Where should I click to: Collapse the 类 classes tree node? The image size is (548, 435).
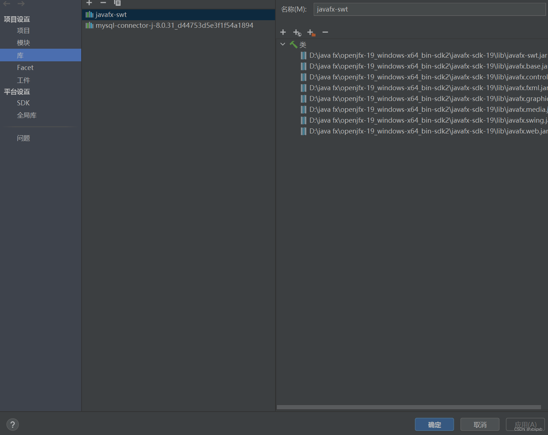(x=283, y=44)
